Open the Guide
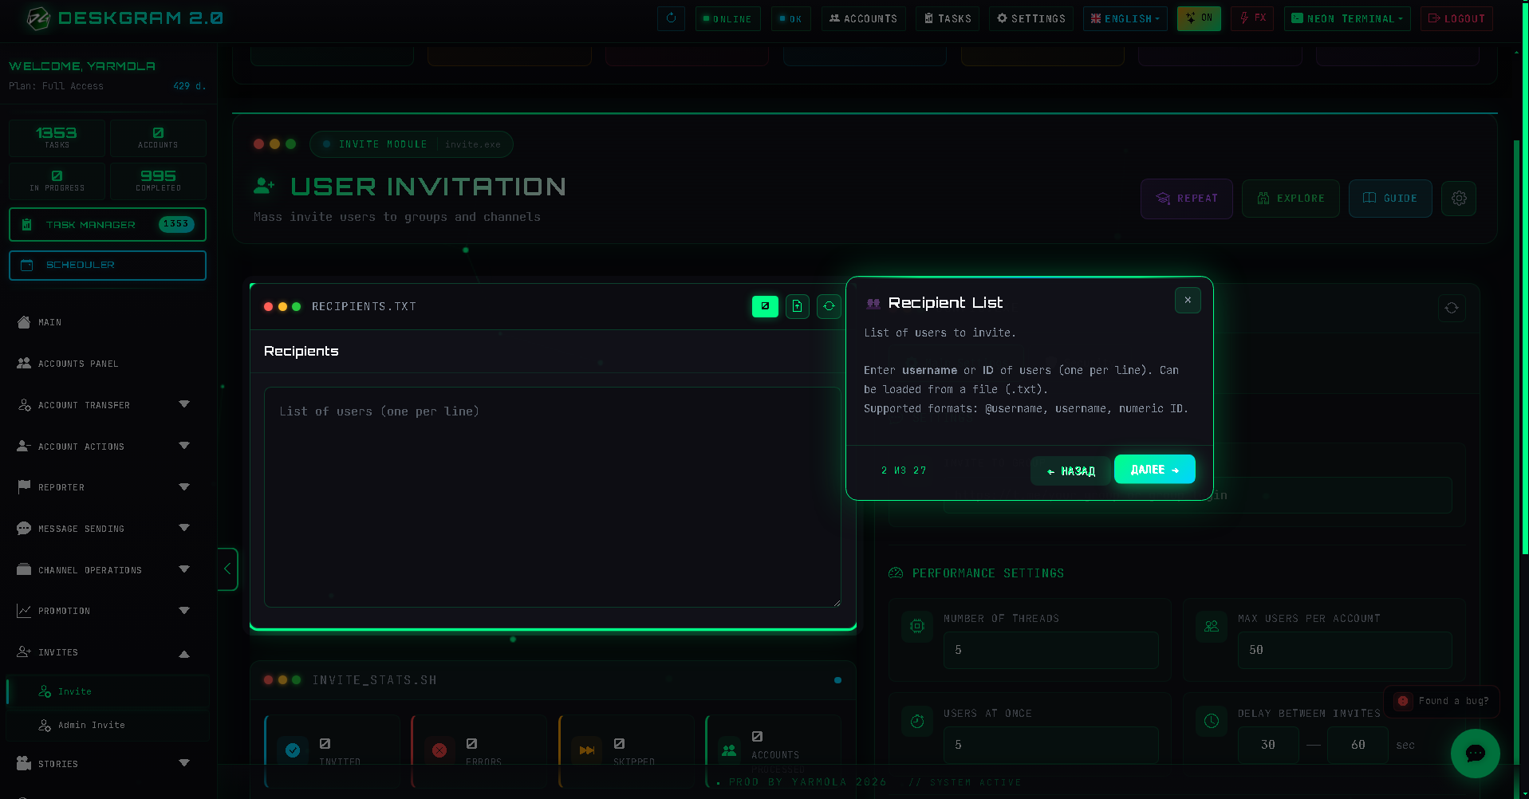Image resolution: width=1529 pixels, height=799 pixels. 1390,199
